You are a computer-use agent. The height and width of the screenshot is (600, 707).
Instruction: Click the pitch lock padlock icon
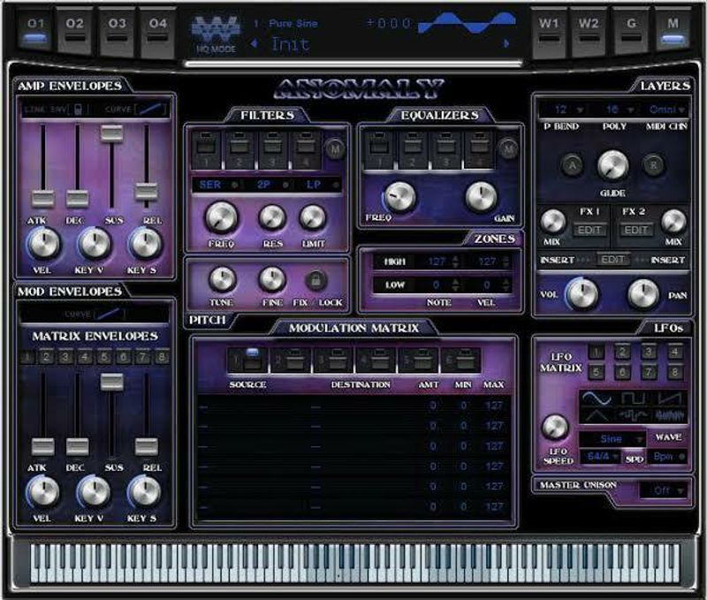(x=315, y=280)
